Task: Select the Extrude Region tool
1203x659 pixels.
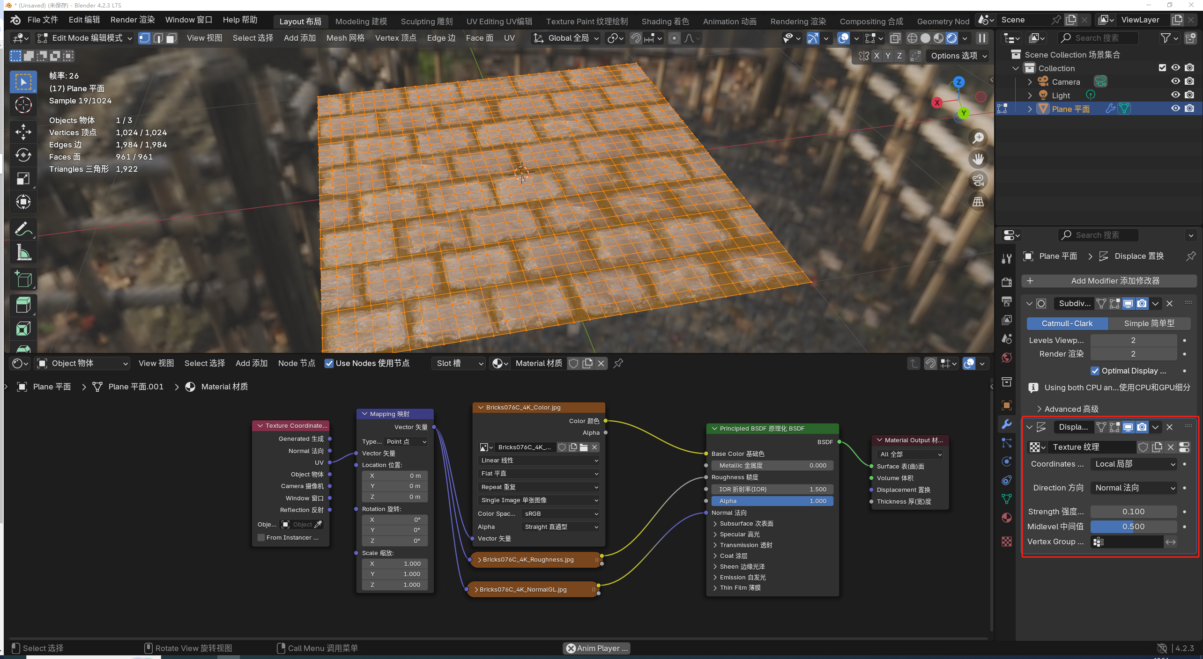Action: pyautogui.click(x=23, y=305)
